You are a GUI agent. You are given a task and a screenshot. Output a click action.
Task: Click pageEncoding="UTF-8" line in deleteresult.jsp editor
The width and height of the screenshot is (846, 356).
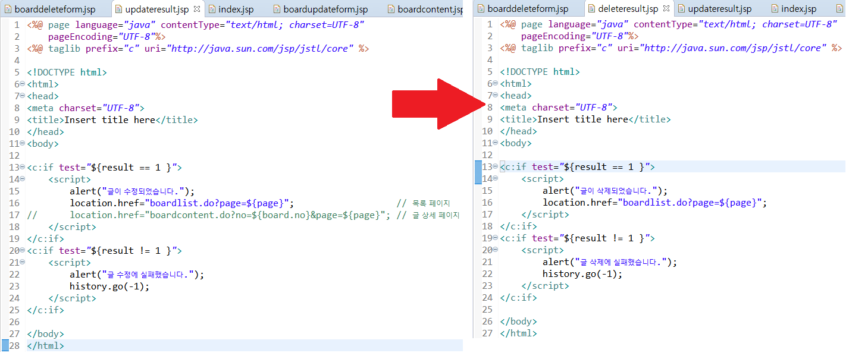coord(579,36)
